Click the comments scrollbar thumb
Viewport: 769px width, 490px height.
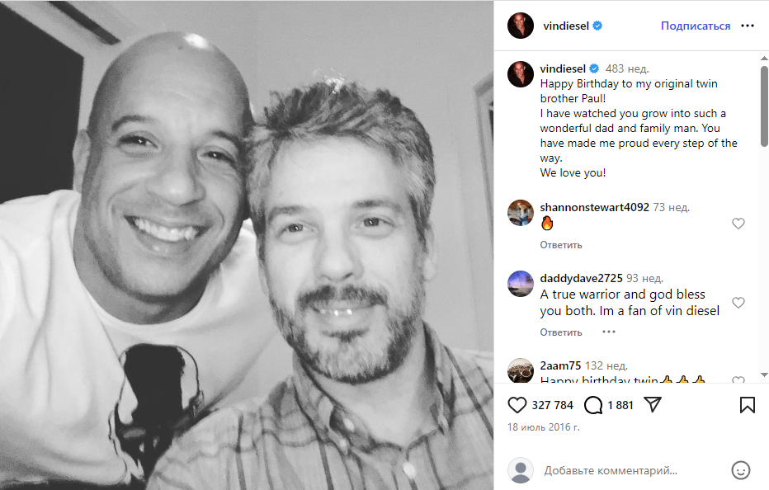coord(764,106)
